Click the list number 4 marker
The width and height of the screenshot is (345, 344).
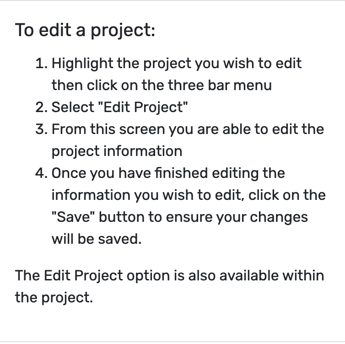click(x=41, y=173)
